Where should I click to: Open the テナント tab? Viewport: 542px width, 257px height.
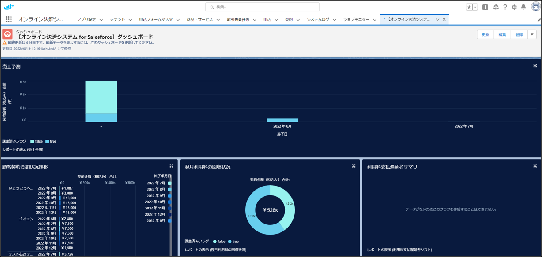(x=117, y=19)
